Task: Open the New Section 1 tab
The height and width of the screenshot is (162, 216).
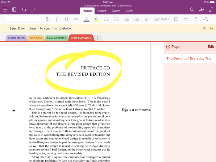Action: coord(56,38)
